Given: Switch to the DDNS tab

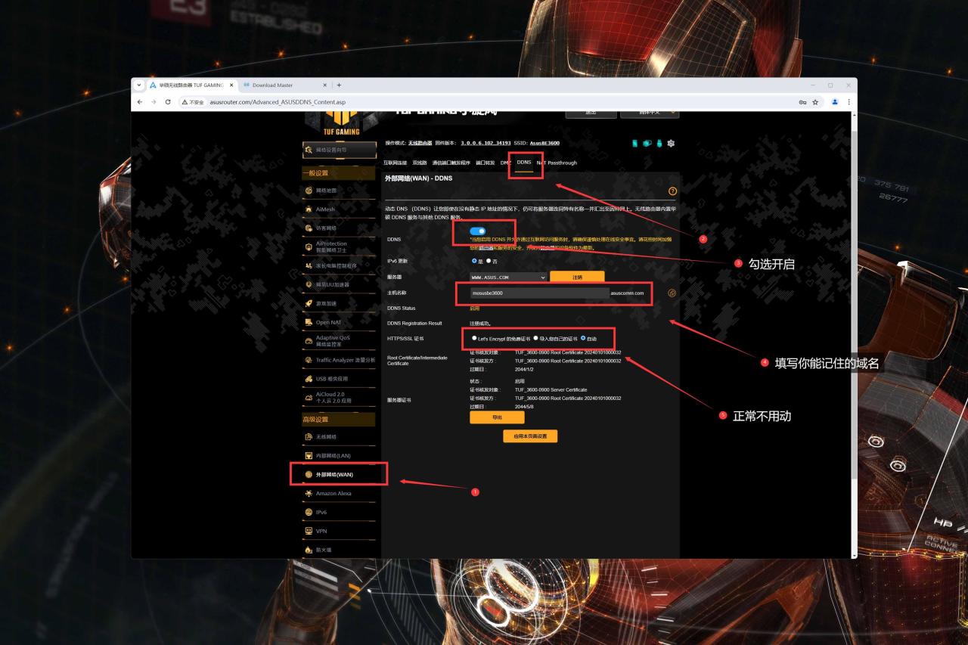Looking at the screenshot, I should pos(524,163).
